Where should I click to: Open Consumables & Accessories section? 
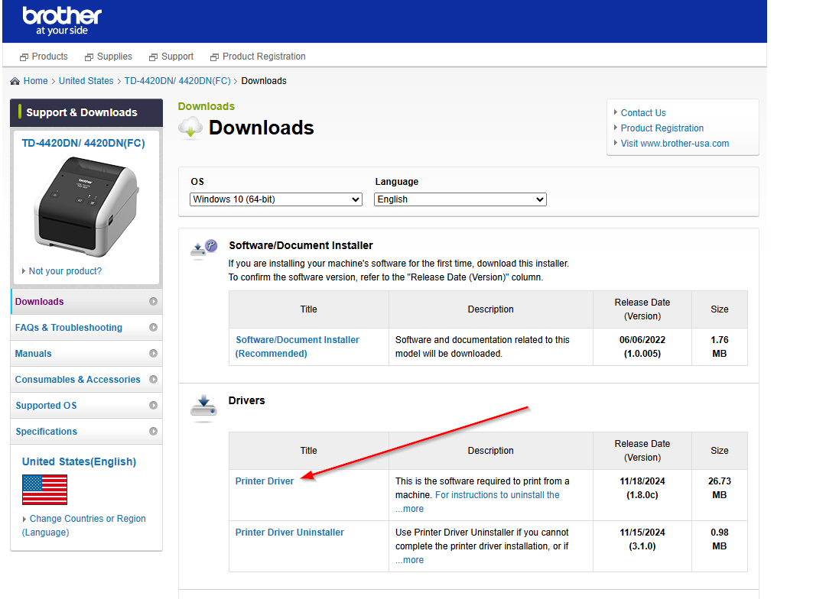86,379
